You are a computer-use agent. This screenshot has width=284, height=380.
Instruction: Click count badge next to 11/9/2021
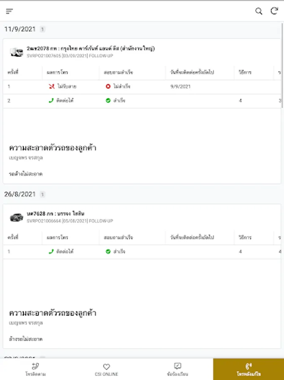coord(42,29)
